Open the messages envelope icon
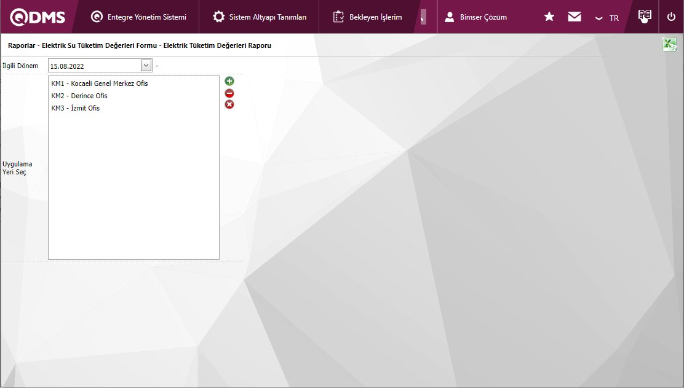The width and height of the screenshot is (684, 388). point(575,17)
